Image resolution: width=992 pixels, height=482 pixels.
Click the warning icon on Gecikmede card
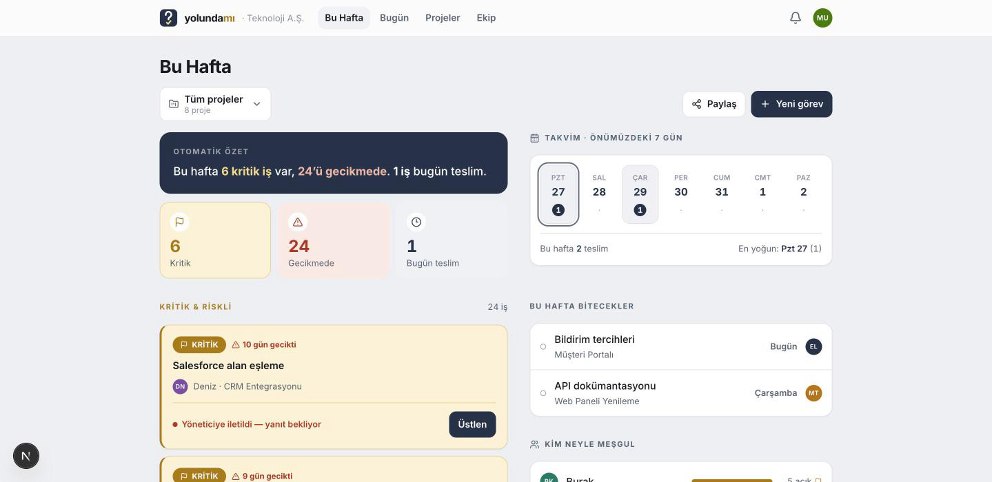(x=298, y=222)
